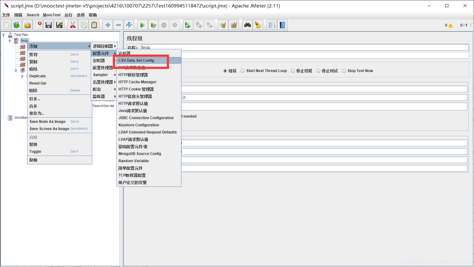This screenshot has height=267, width=474.
Task: Open the 编辑 menu
Action: [18, 15]
